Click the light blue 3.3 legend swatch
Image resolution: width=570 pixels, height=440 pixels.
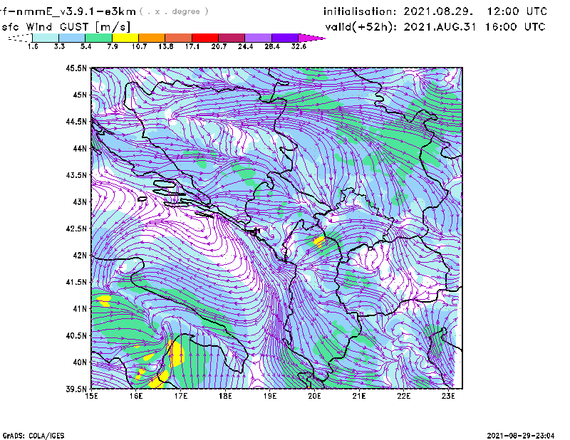tap(72, 38)
